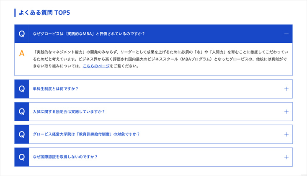Collapse the open MBA question with minus icon

click(286, 34)
